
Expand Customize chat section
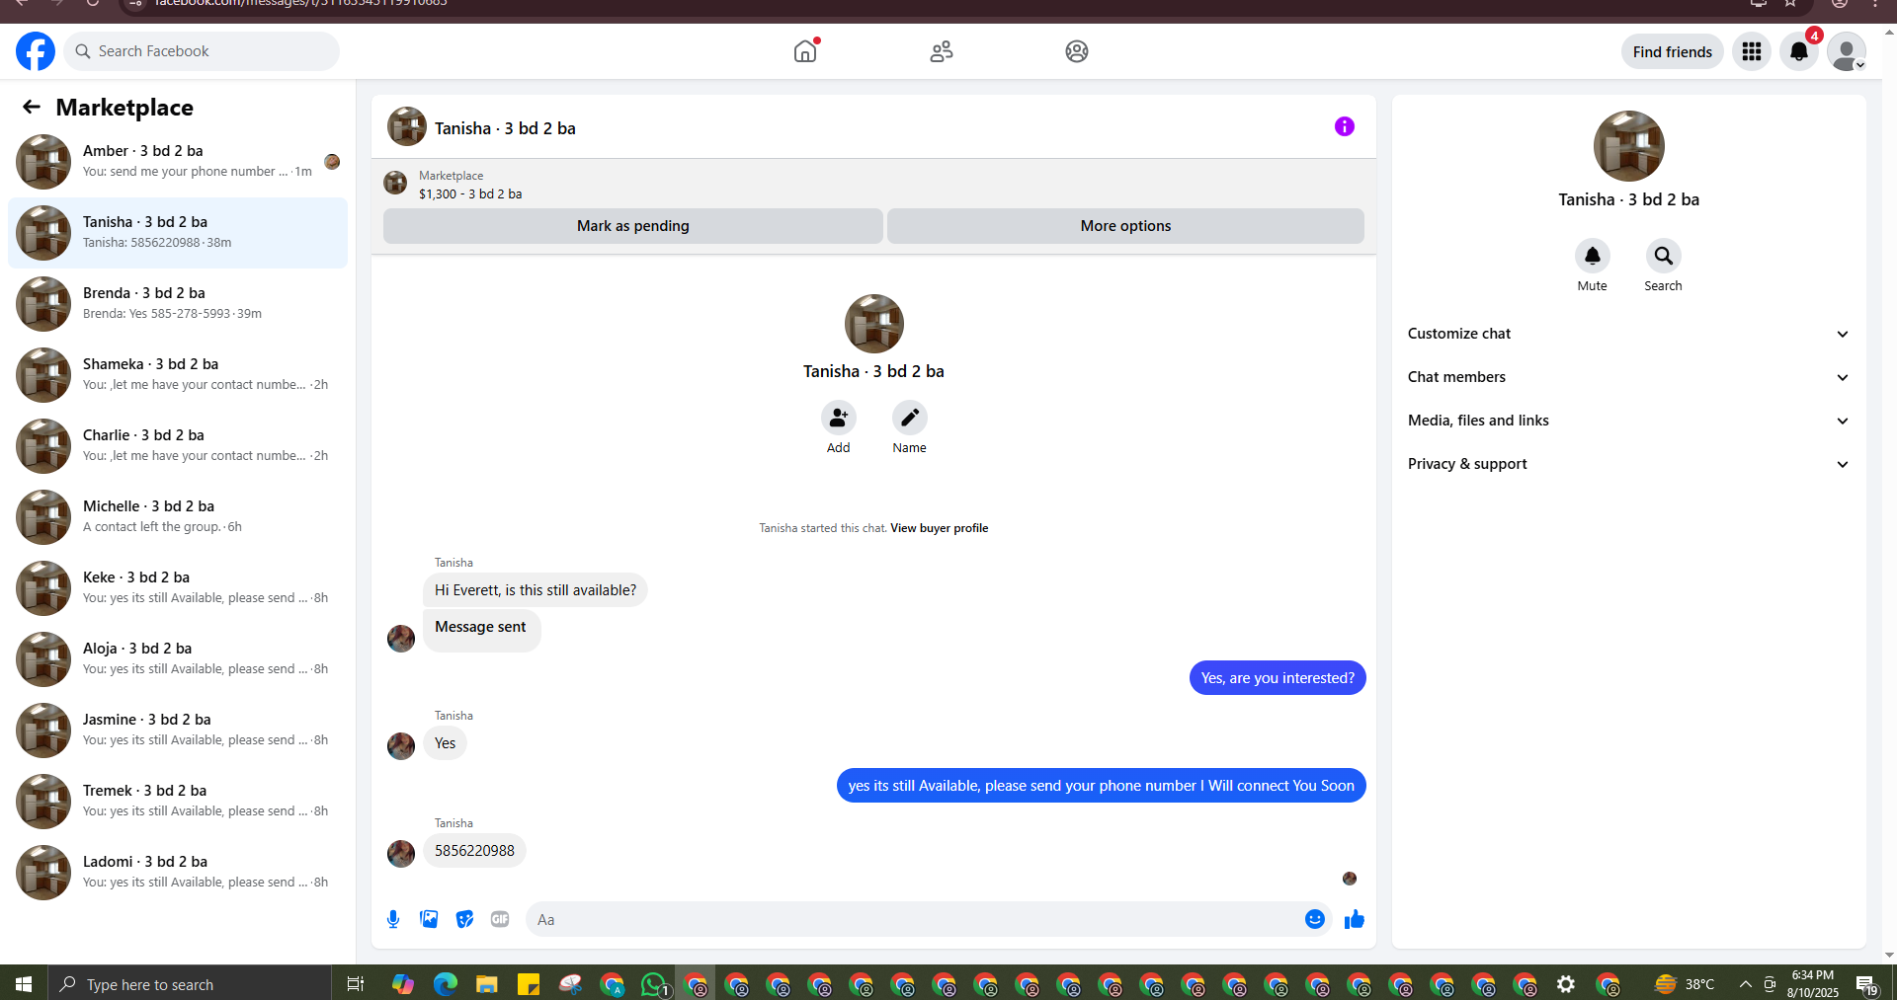point(1628,334)
